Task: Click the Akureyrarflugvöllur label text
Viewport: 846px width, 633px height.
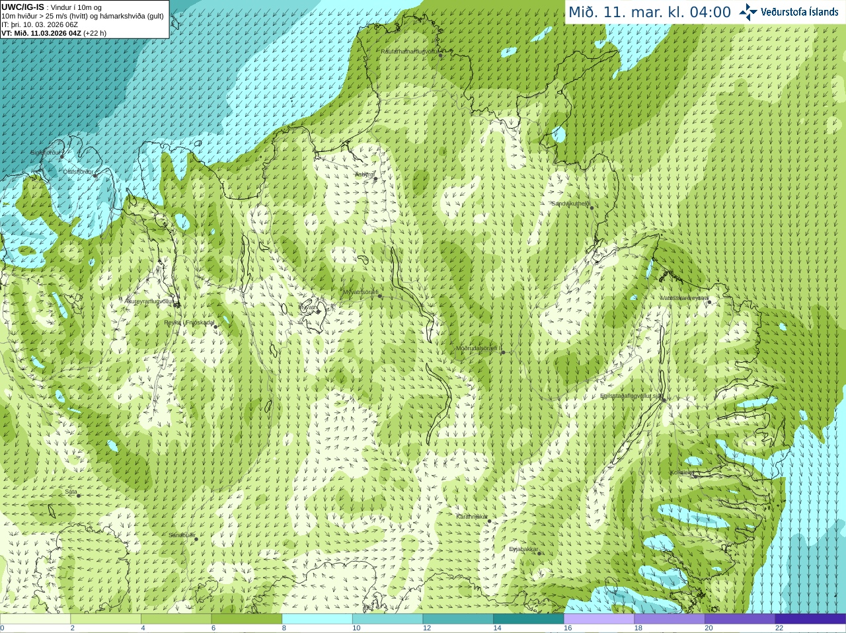Action: [x=149, y=301]
